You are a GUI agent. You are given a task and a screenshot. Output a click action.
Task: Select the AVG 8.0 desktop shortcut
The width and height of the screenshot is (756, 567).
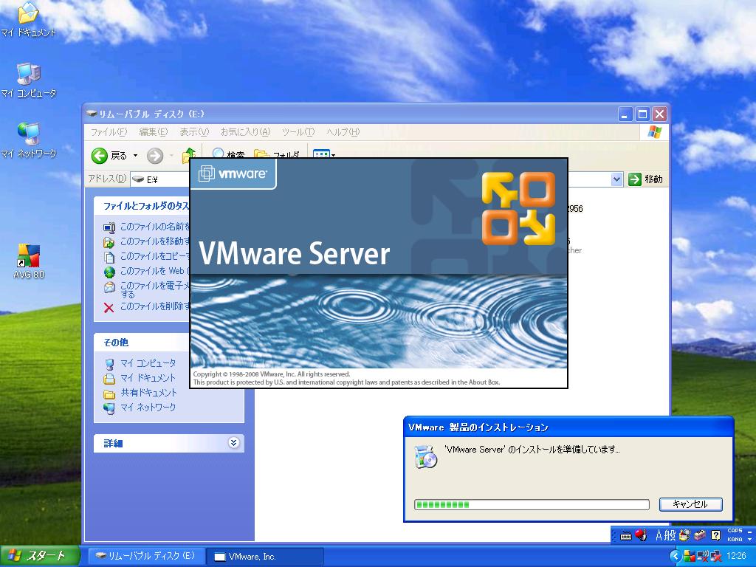[x=29, y=261]
